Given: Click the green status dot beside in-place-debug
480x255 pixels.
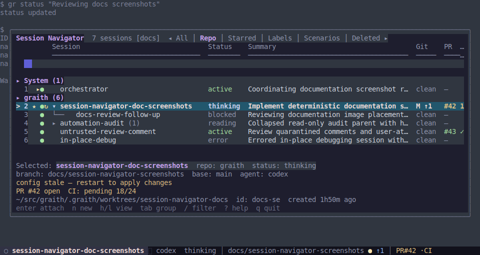Looking at the screenshot, I should [x=42, y=140].
